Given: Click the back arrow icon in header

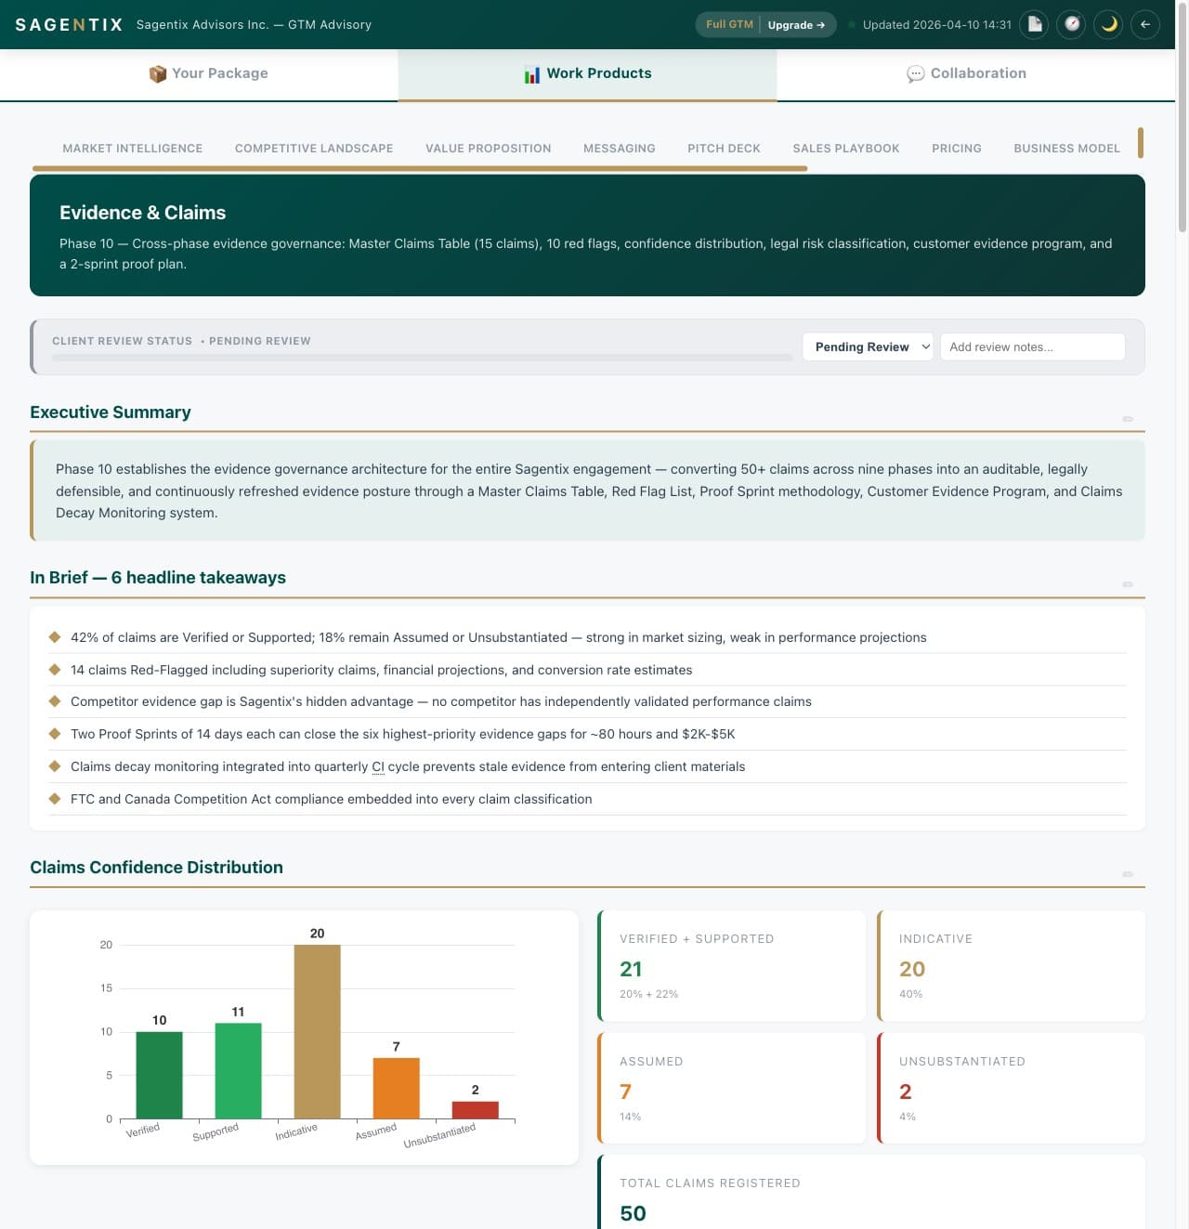Looking at the screenshot, I should point(1145,24).
